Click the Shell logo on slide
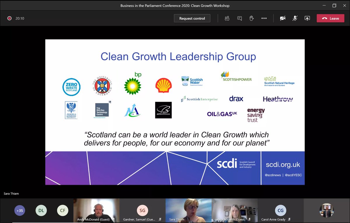The height and width of the screenshot is (223, 350). (x=163, y=85)
